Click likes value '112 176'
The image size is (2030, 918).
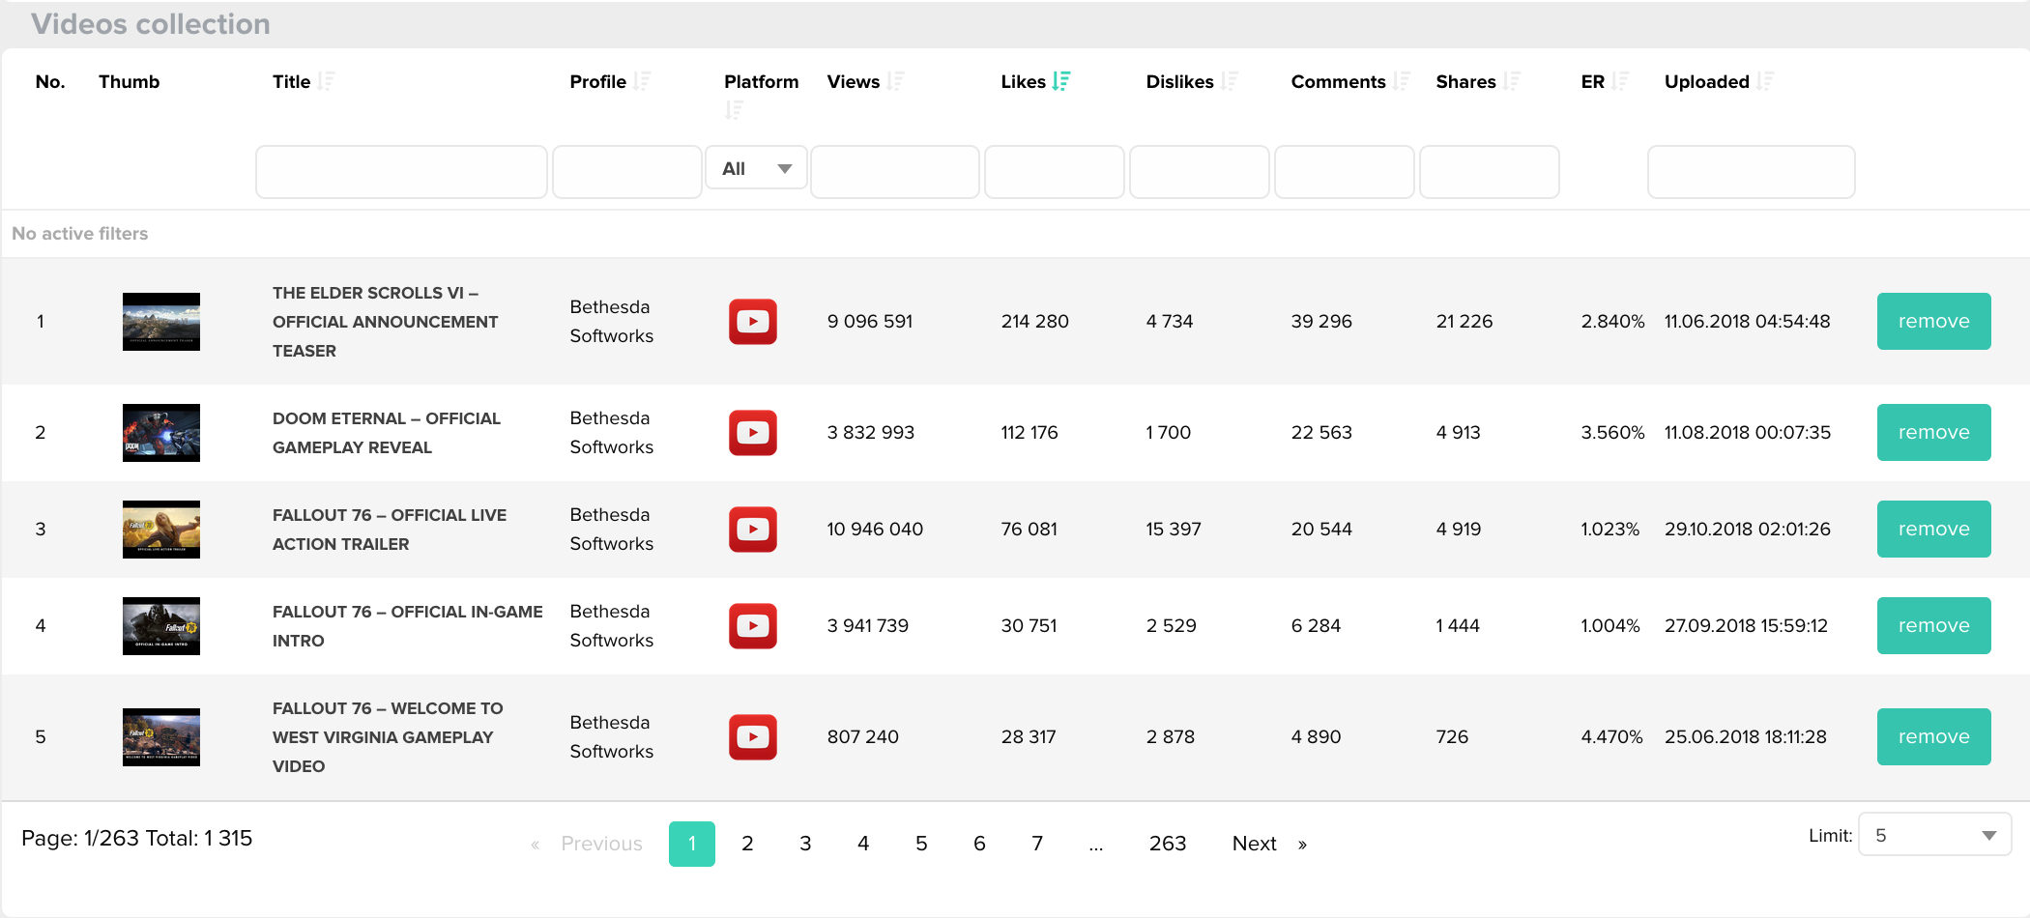click(1029, 433)
